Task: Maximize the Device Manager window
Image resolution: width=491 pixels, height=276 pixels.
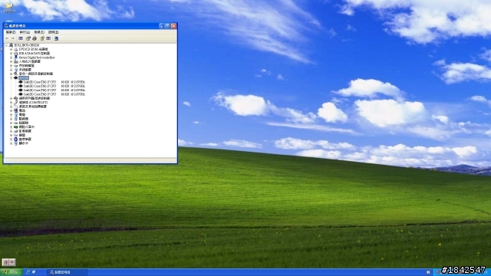Action: 167,26
